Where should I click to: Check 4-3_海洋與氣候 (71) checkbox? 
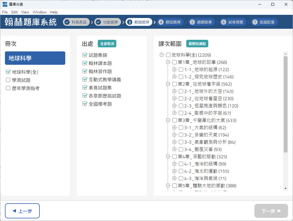(x=181, y=178)
